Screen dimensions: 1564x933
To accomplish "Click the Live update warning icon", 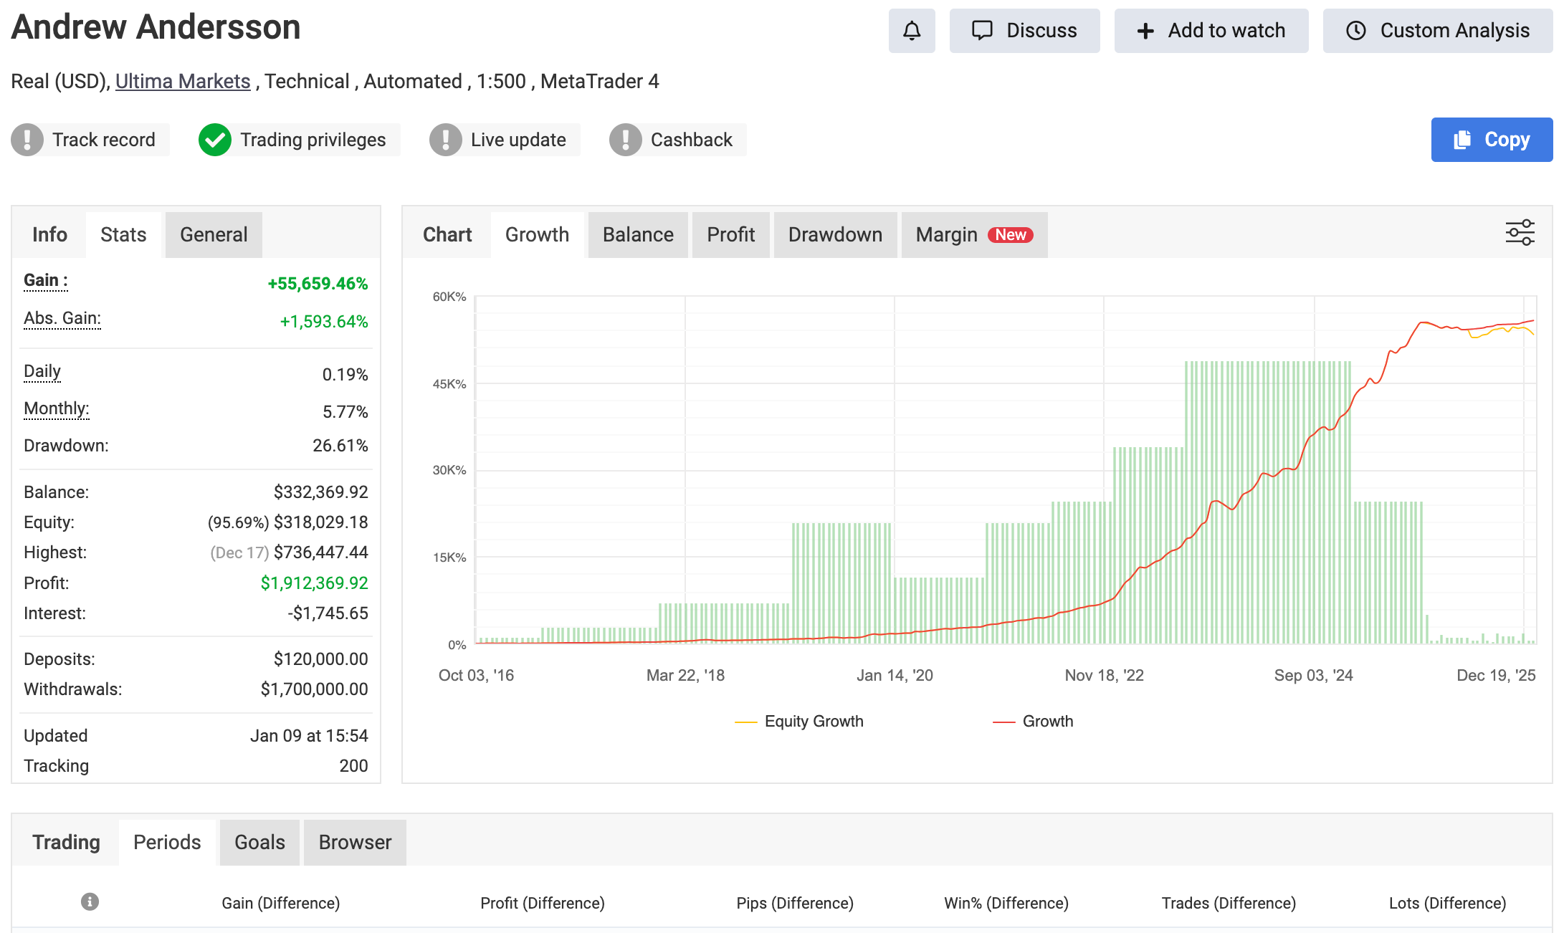I will click(446, 140).
